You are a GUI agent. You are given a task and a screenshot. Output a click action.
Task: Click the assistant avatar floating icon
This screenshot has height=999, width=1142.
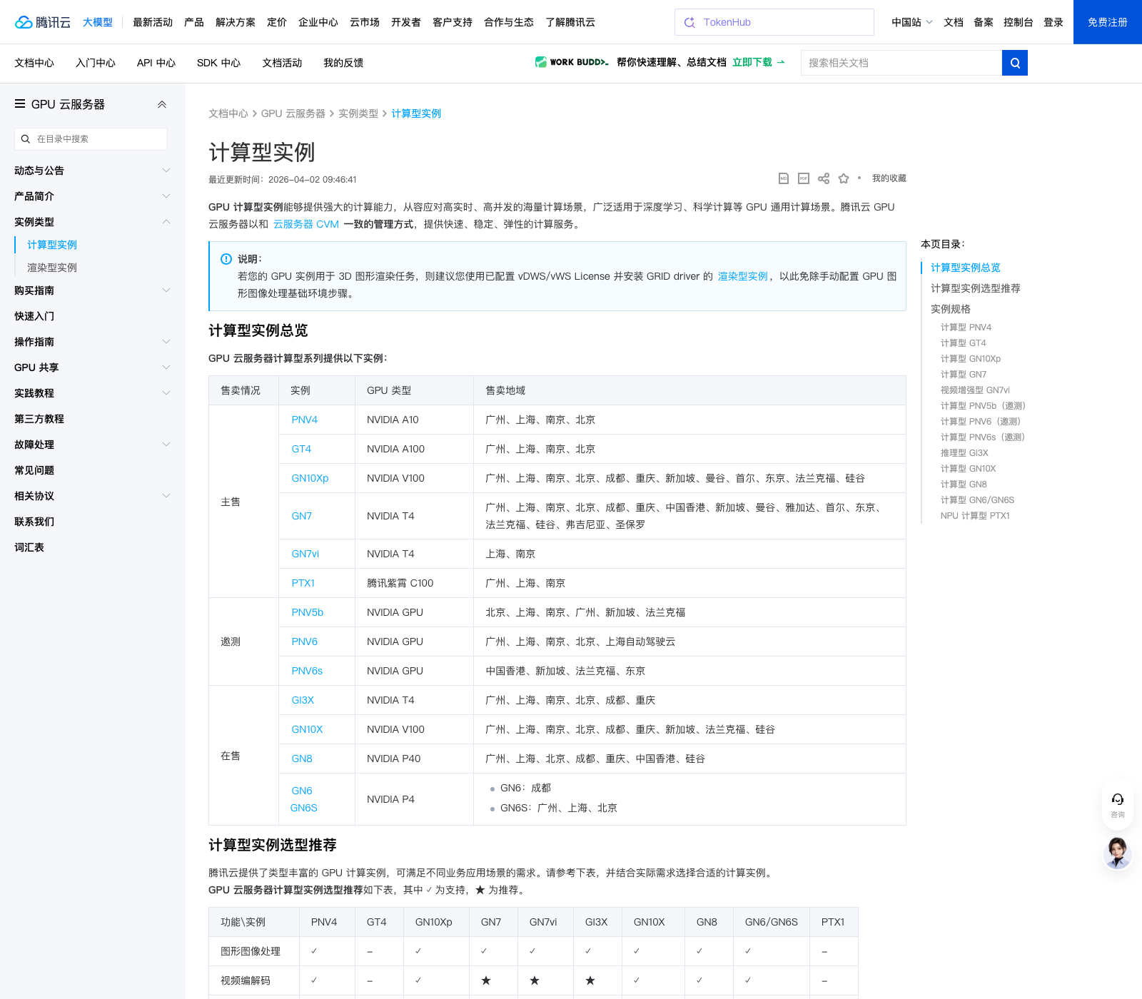click(1118, 853)
